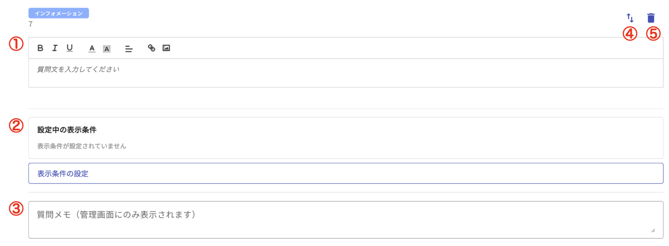Click the reorder up-down arrows icon

pos(630,18)
